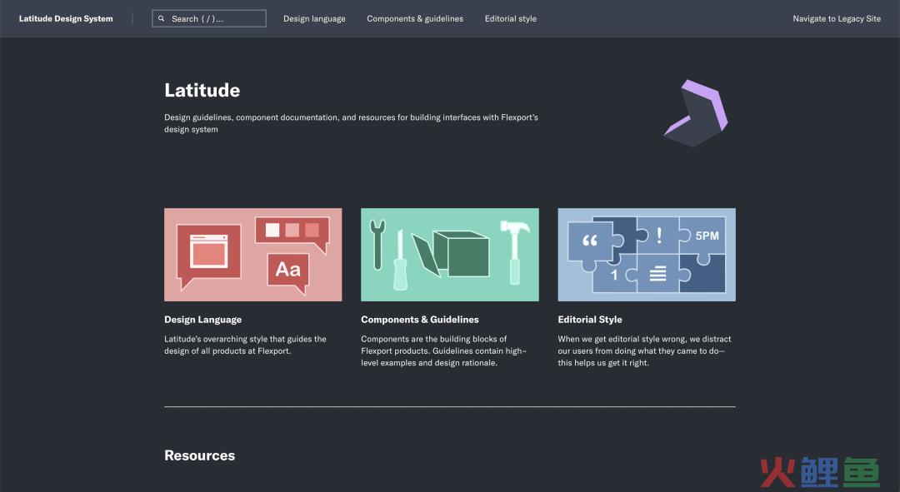Open the green Components & Guidelines tools image
The height and width of the screenshot is (492, 900).
pos(450,255)
